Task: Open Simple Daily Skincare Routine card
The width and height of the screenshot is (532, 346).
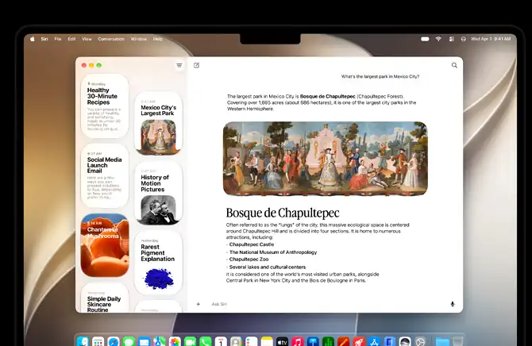Action: 105,298
